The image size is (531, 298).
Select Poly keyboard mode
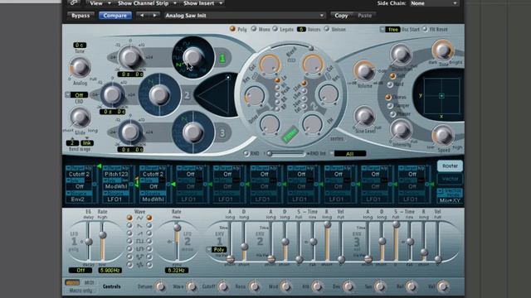point(232,29)
